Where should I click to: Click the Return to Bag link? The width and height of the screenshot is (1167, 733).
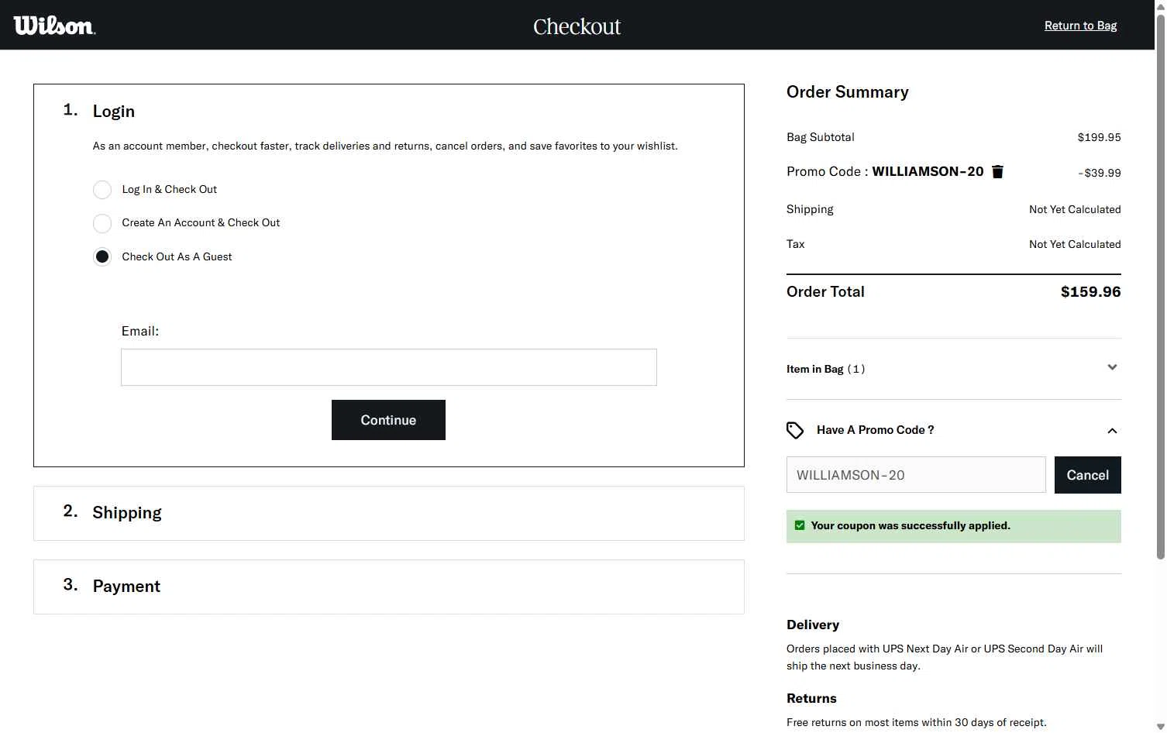(1080, 26)
